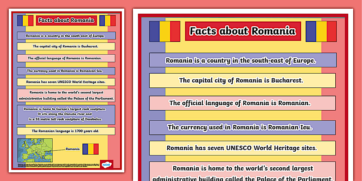Click the 'Facts about Romania' large title banner
The height and width of the screenshot is (181, 362).
[243, 31]
